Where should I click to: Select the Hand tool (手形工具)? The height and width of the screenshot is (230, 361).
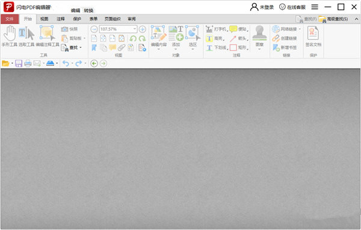[10, 36]
